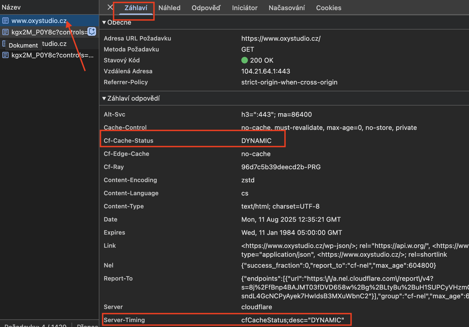Select the first www.oxystudio.cz request
Viewport: 469px width, 327px height.
[49, 21]
